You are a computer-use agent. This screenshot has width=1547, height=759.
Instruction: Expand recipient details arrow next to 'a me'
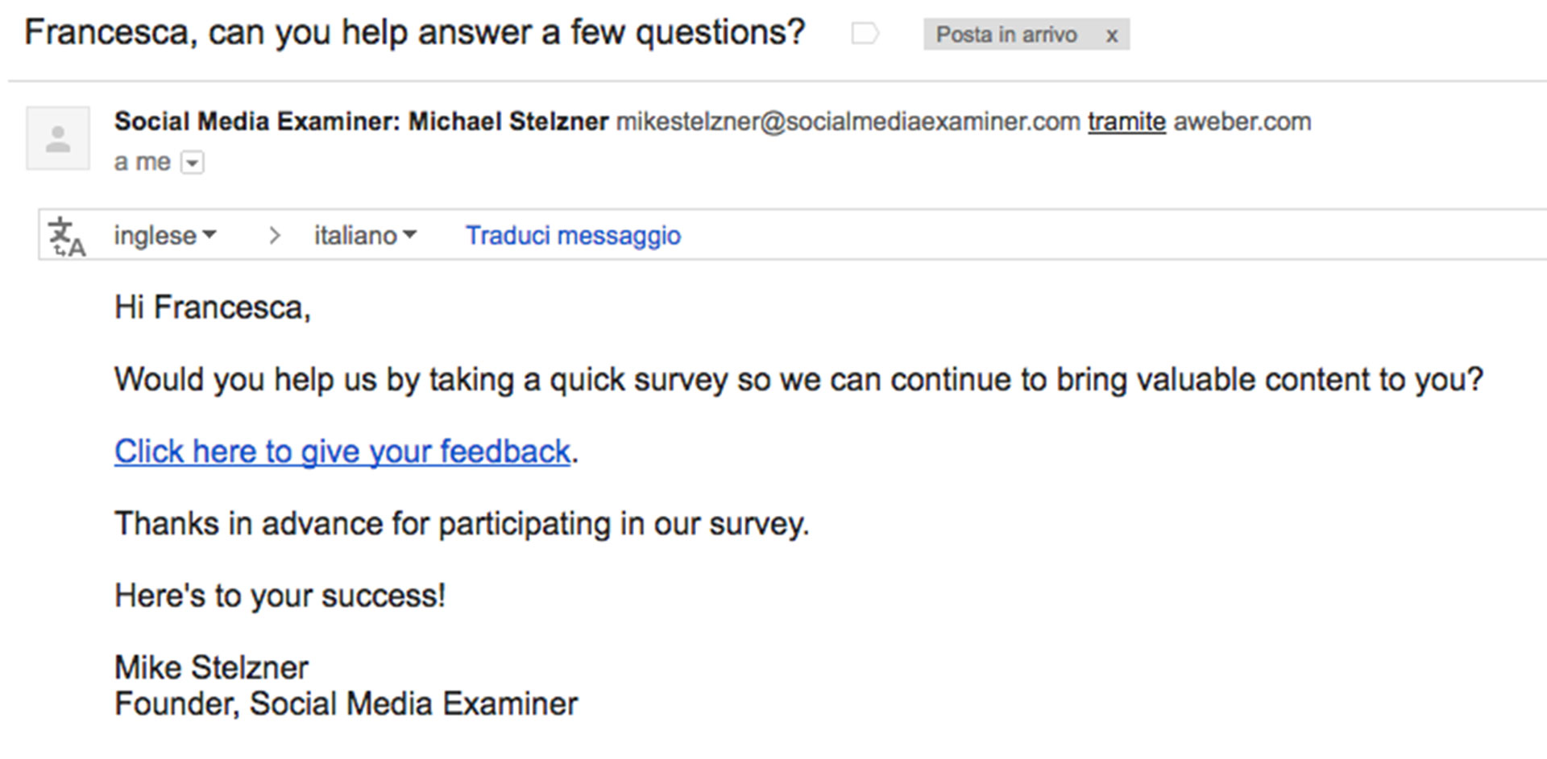pos(193,163)
